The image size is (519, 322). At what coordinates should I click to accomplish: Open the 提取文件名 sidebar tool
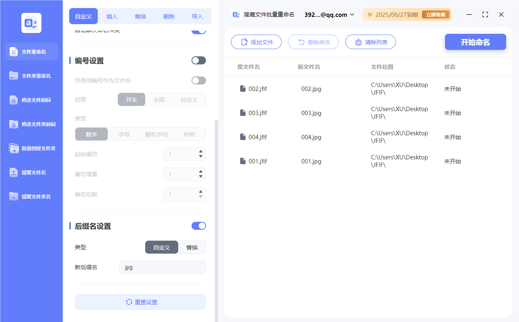(31, 172)
